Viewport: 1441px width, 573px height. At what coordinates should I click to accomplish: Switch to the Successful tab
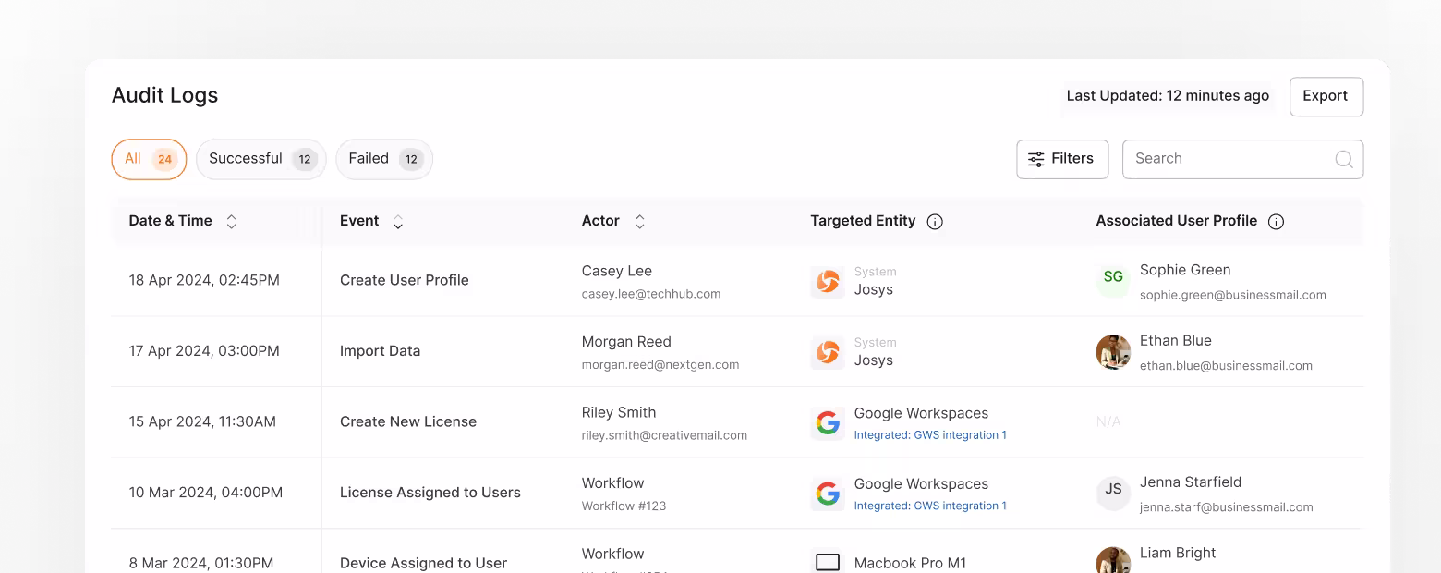(261, 159)
